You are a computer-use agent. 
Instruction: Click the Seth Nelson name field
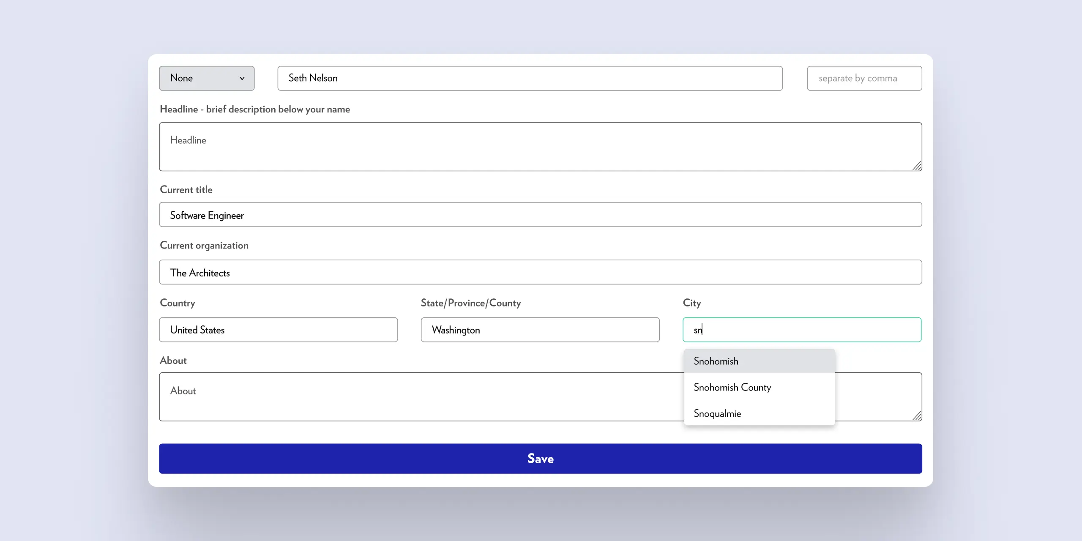click(x=530, y=78)
